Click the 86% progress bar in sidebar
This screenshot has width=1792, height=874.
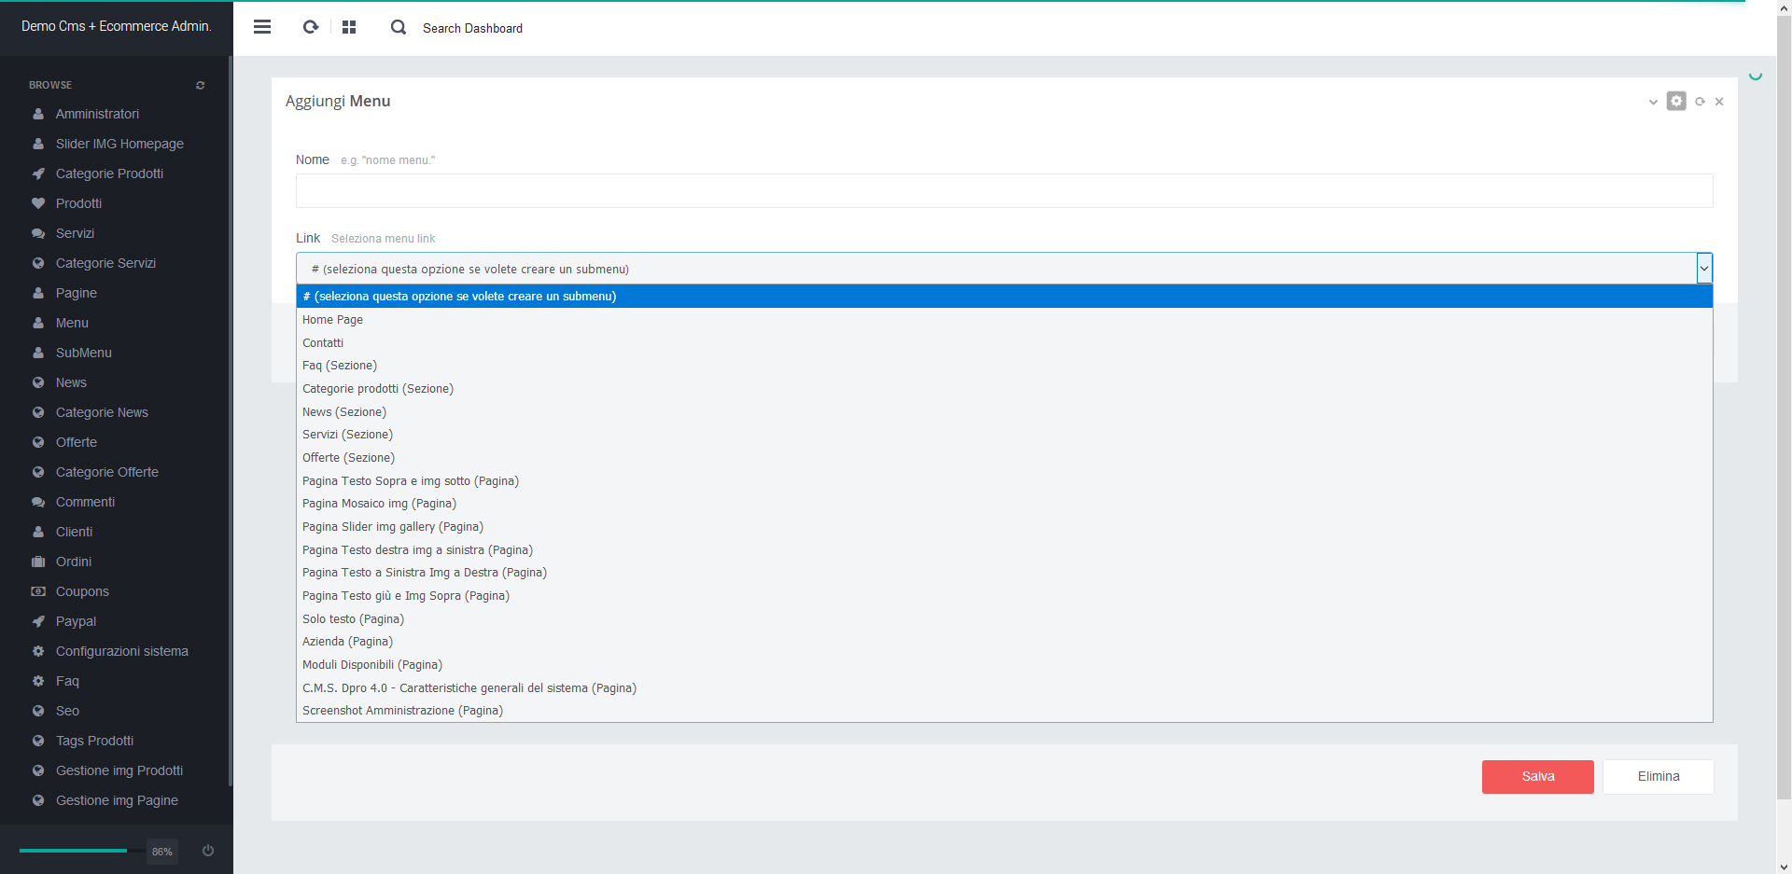75,851
